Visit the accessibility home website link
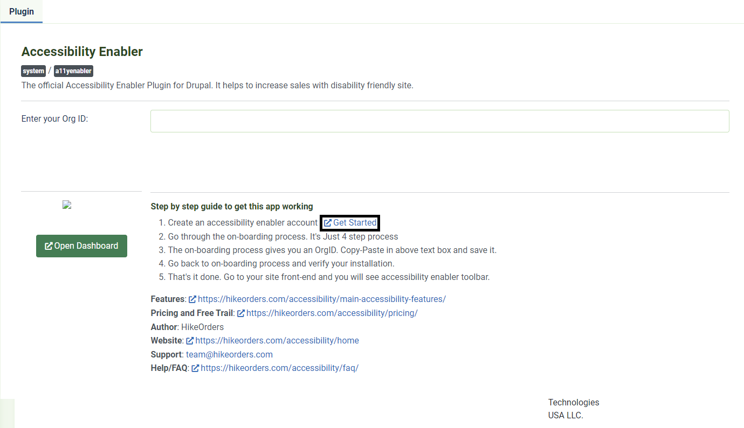 [277, 340]
